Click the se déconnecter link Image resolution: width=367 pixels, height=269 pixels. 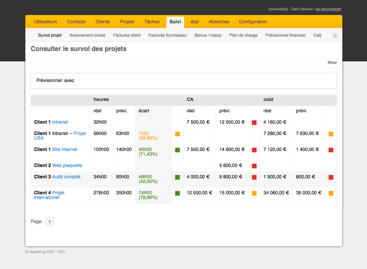[328, 9]
